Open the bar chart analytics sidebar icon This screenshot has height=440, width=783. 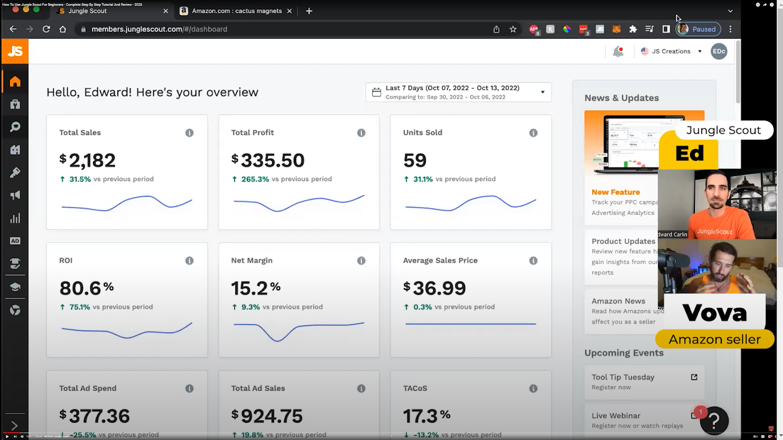click(x=15, y=218)
